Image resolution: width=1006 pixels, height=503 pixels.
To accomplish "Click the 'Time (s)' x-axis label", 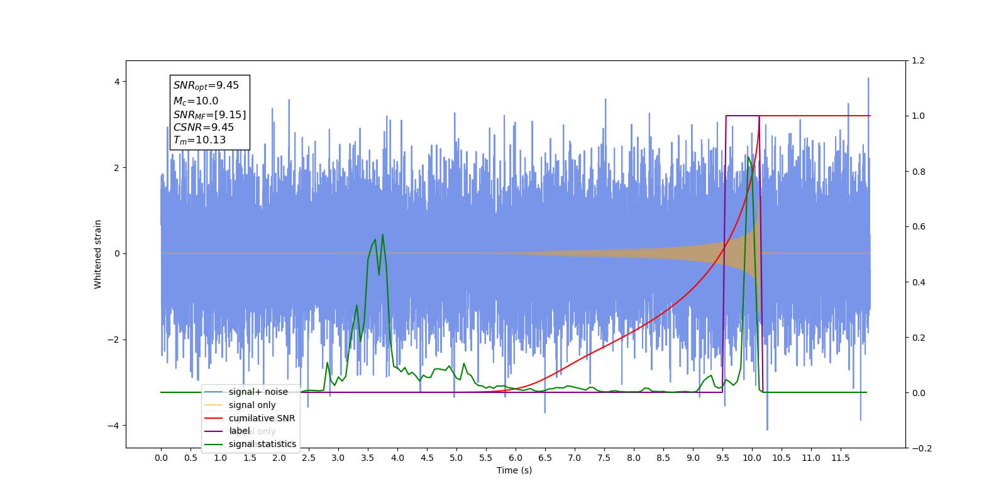I will [x=514, y=470].
